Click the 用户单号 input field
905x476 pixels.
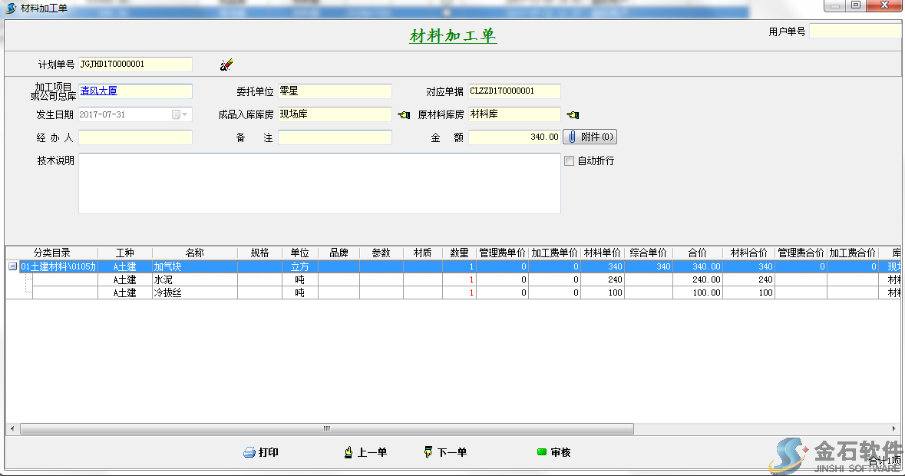(855, 31)
